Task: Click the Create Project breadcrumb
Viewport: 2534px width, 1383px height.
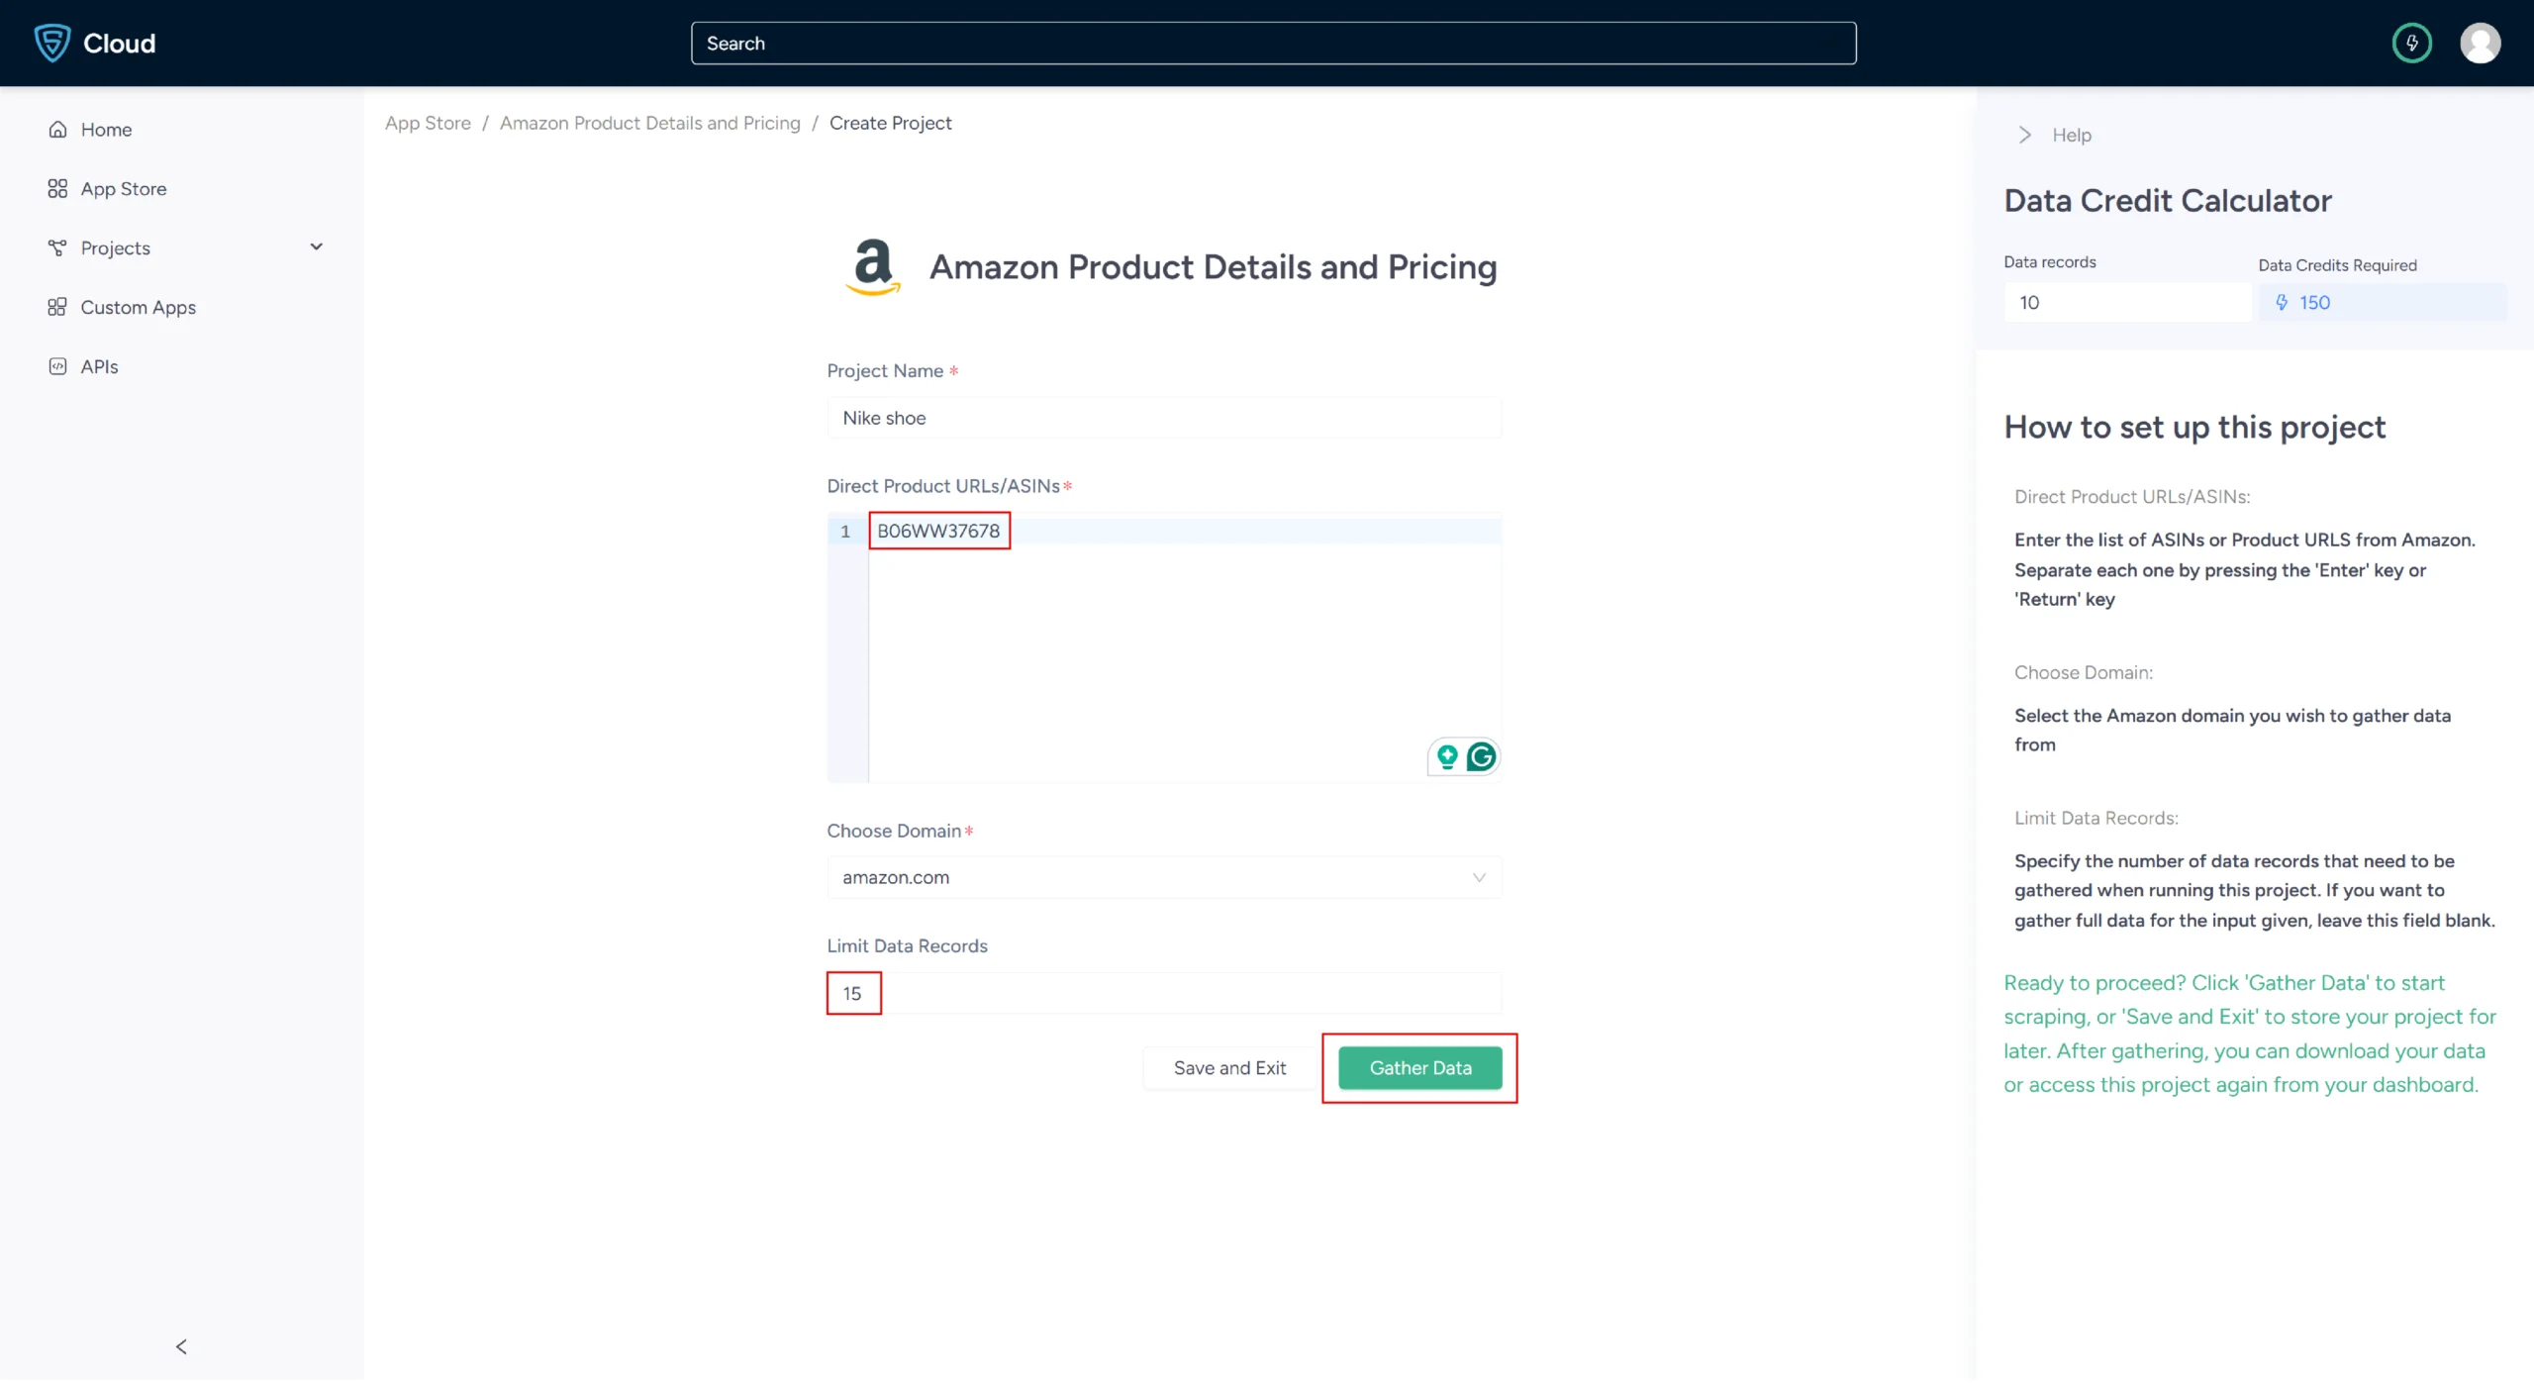Action: tap(891, 123)
